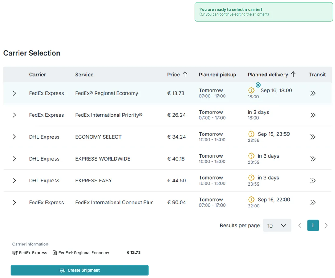Click the 'You are ready to select a carrier!' banner
335x278 pixels.
pyautogui.click(x=264, y=12)
